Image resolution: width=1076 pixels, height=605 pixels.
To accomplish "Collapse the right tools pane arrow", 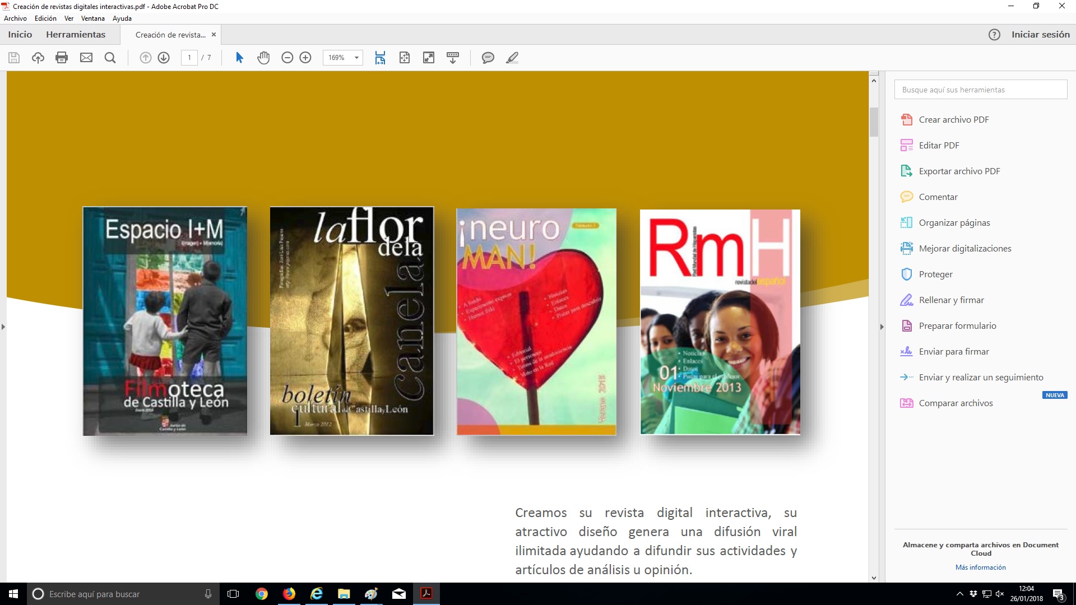I will (882, 327).
